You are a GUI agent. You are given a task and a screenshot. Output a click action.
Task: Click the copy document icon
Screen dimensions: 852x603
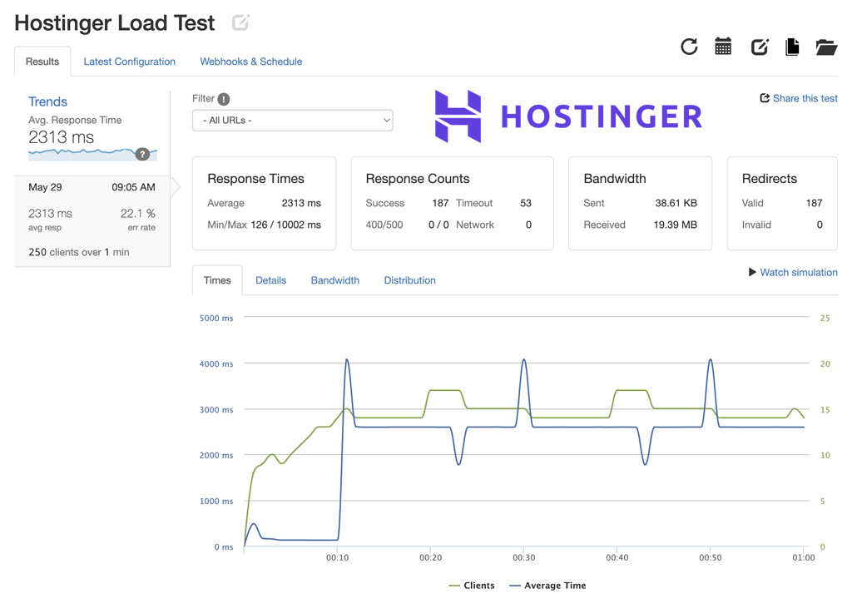tap(792, 47)
